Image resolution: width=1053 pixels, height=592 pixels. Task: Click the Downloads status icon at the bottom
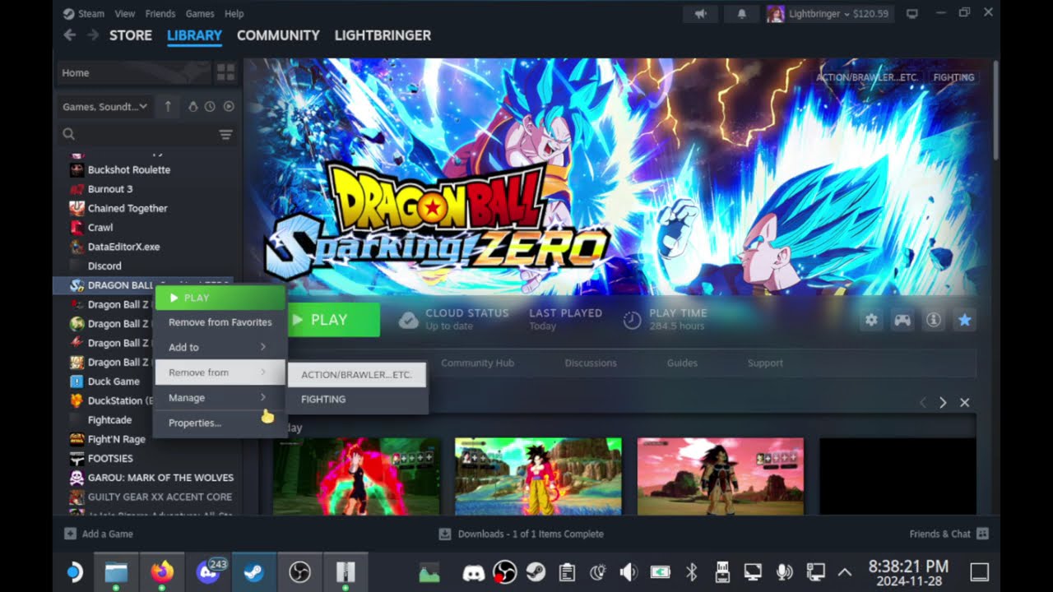445,534
